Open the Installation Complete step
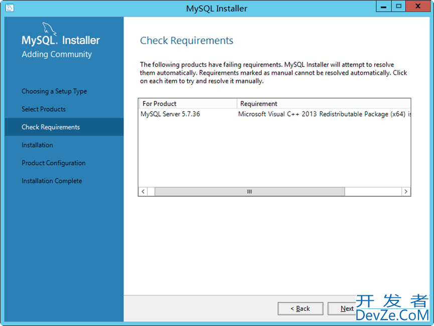This screenshot has height=326, width=434. pos(52,181)
